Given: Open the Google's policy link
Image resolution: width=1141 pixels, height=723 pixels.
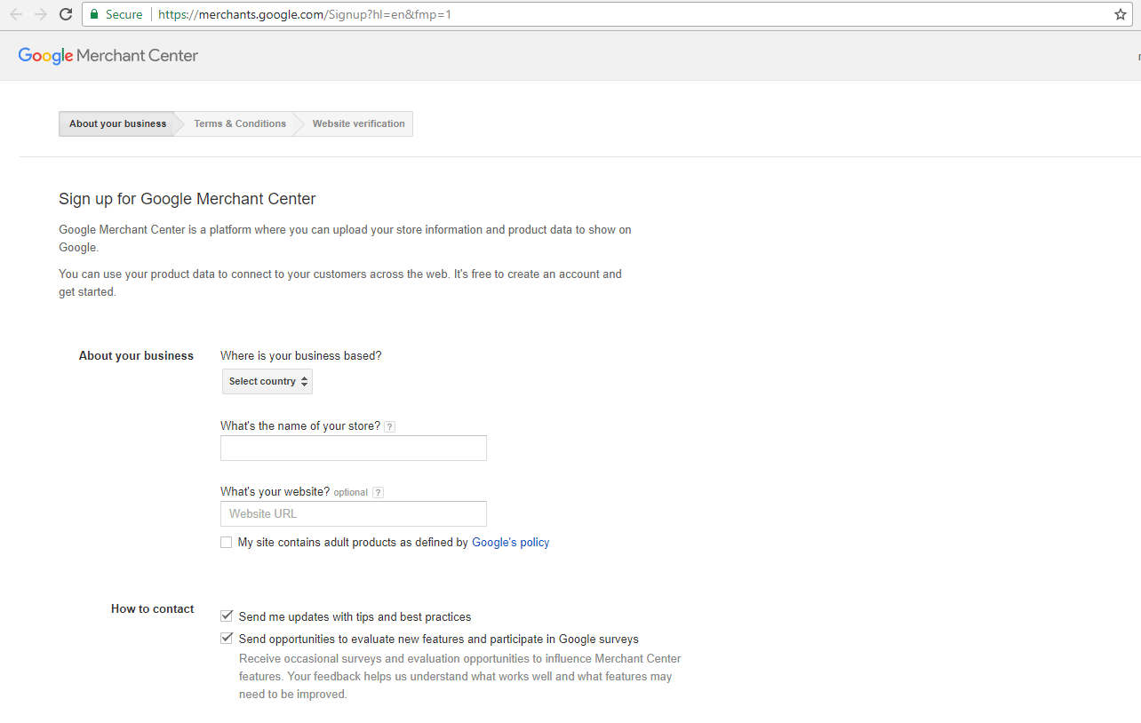Looking at the screenshot, I should click(x=510, y=542).
